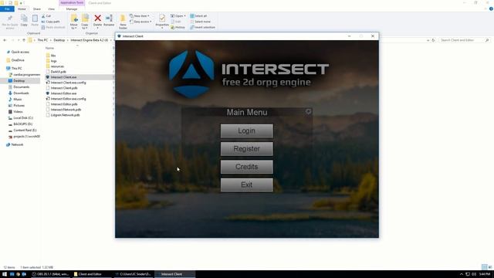Viewport: 494px width, 278px height.
Task: Select Documents in navigation pane
Action: 21,87
